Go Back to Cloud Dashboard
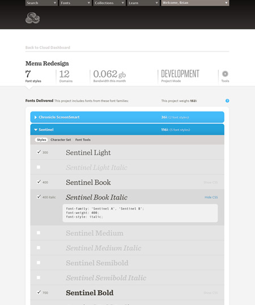The width and height of the screenshot is (255, 305). click(48, 48)
